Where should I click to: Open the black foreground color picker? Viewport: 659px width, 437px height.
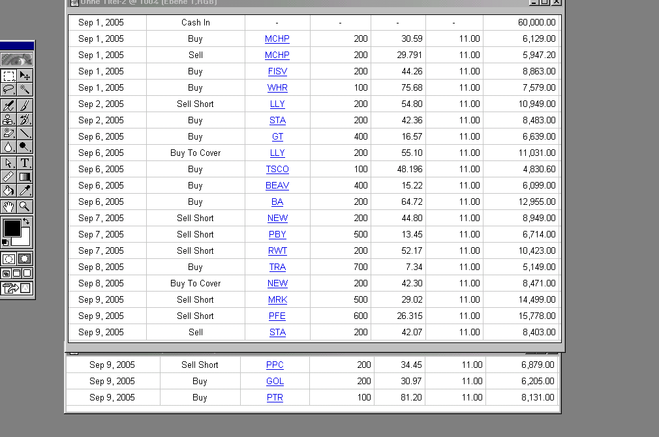pyautogui.click(x=12, y=228)
